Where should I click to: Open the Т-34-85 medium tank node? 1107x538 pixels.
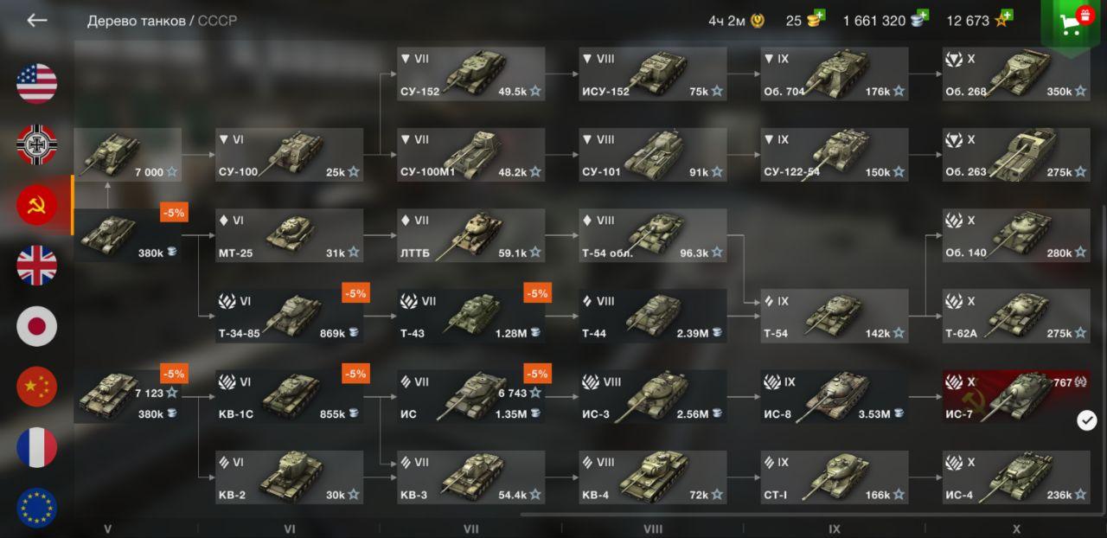pos(290,317)
